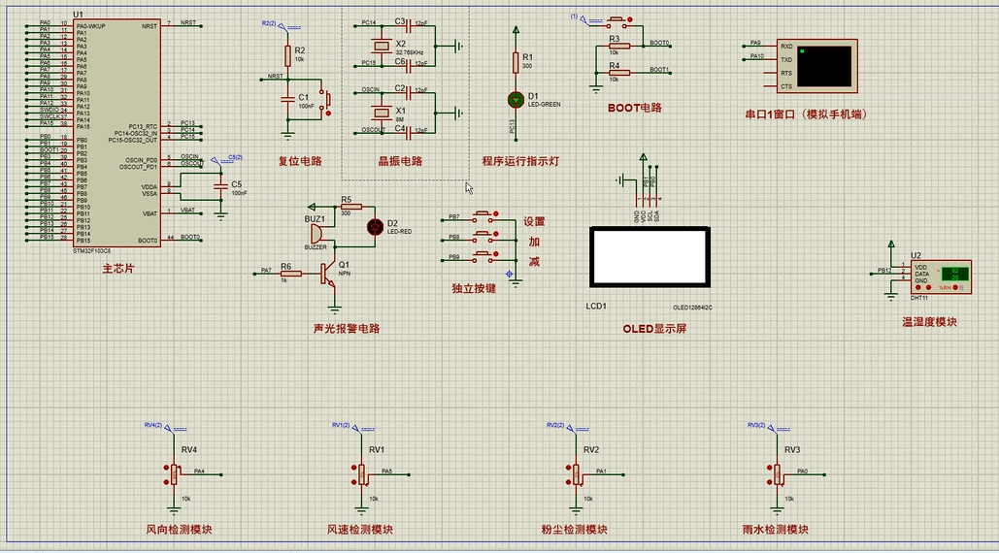Click the DHT11 value increase red button
This screenshot has height=553, width=999.
918,287
